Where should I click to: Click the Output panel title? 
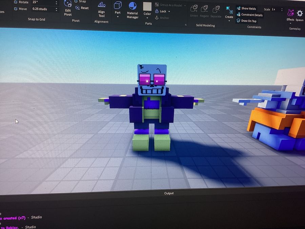169,193
